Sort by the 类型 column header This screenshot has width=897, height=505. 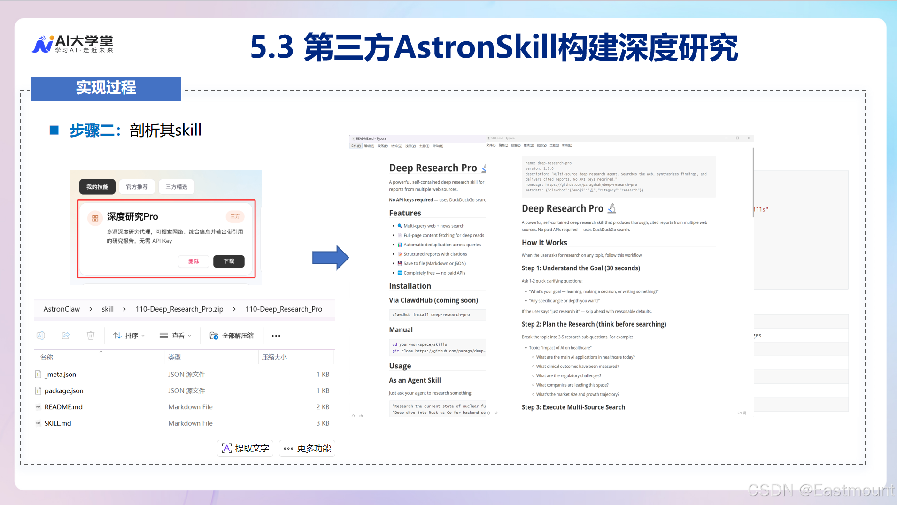(174, 357)
